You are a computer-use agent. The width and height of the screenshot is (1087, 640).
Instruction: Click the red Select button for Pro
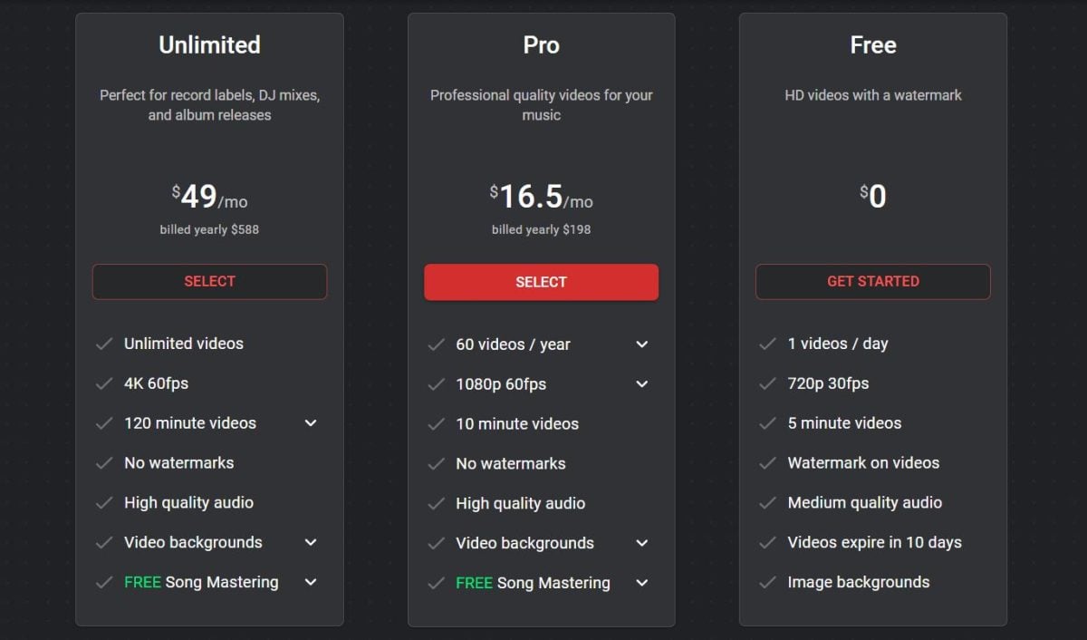541,282
